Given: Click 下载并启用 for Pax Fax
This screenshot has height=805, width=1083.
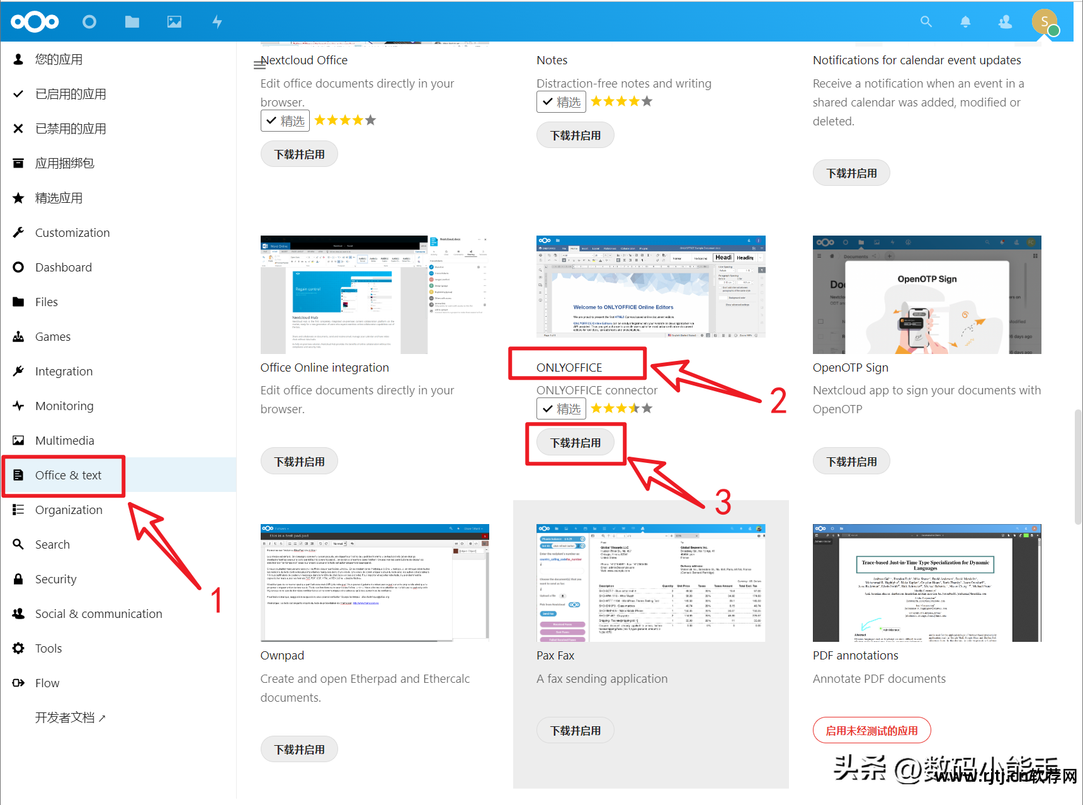Looking at the screenshot, I should tap(576, 731).
